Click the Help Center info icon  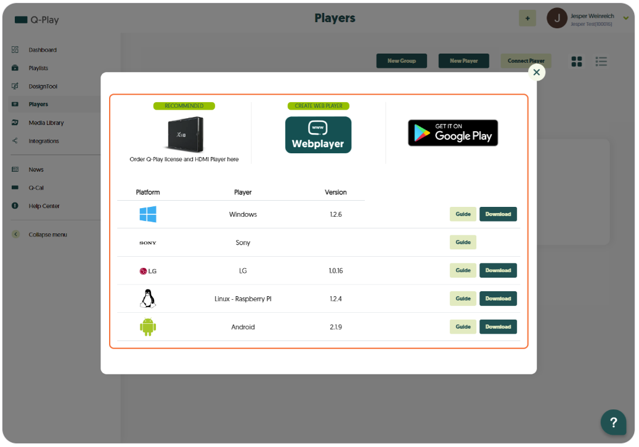point(15,206)
